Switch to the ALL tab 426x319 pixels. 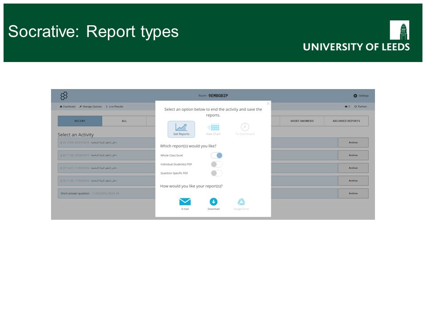pyautogui.click(x=124, y=121)
